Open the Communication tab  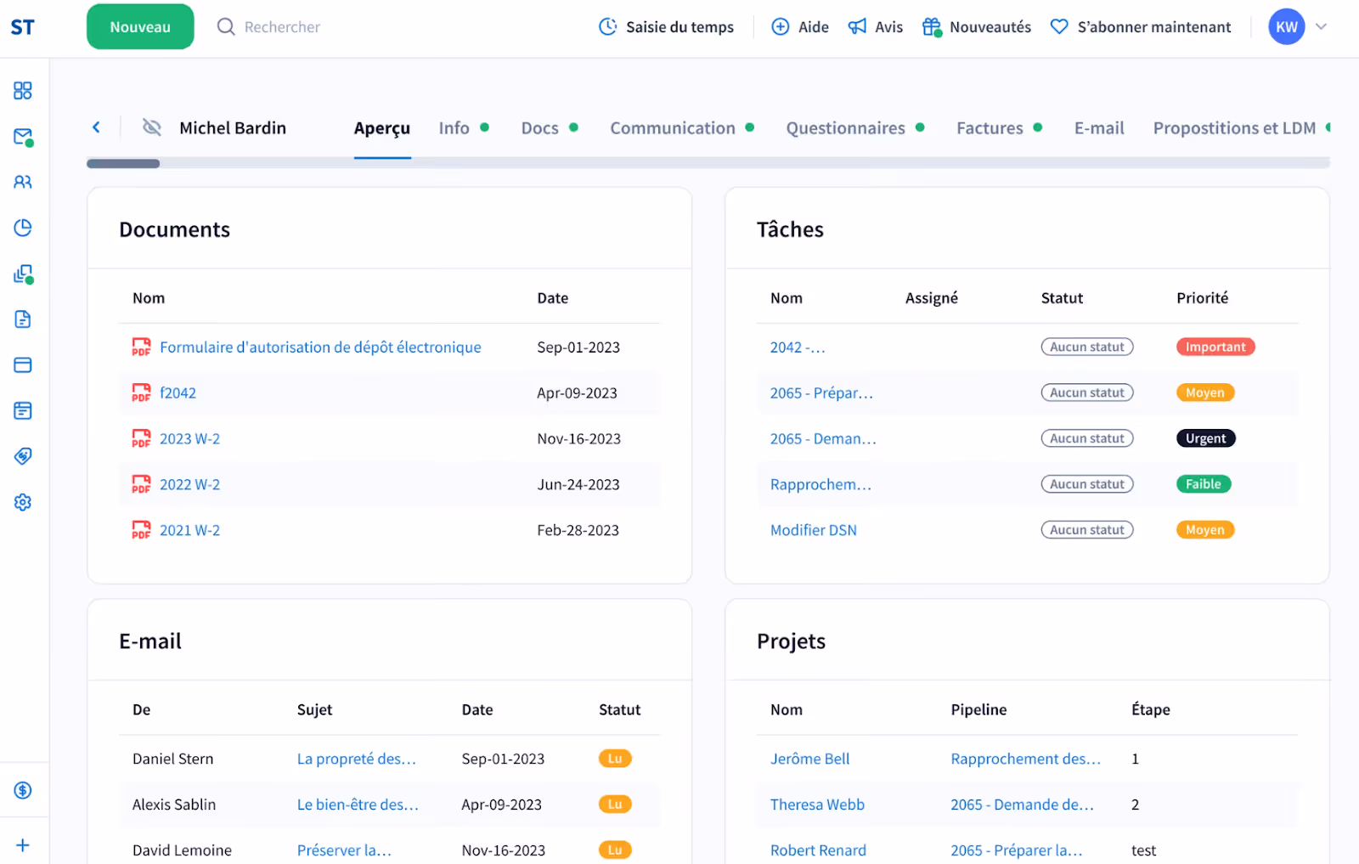(x=673, y=128)
